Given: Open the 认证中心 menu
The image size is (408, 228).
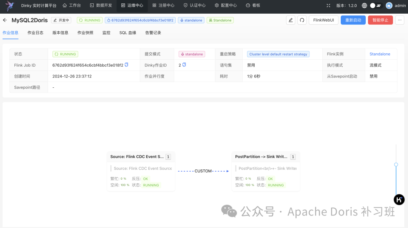Looking at the screenshot, I should click(x=195, y=5).
